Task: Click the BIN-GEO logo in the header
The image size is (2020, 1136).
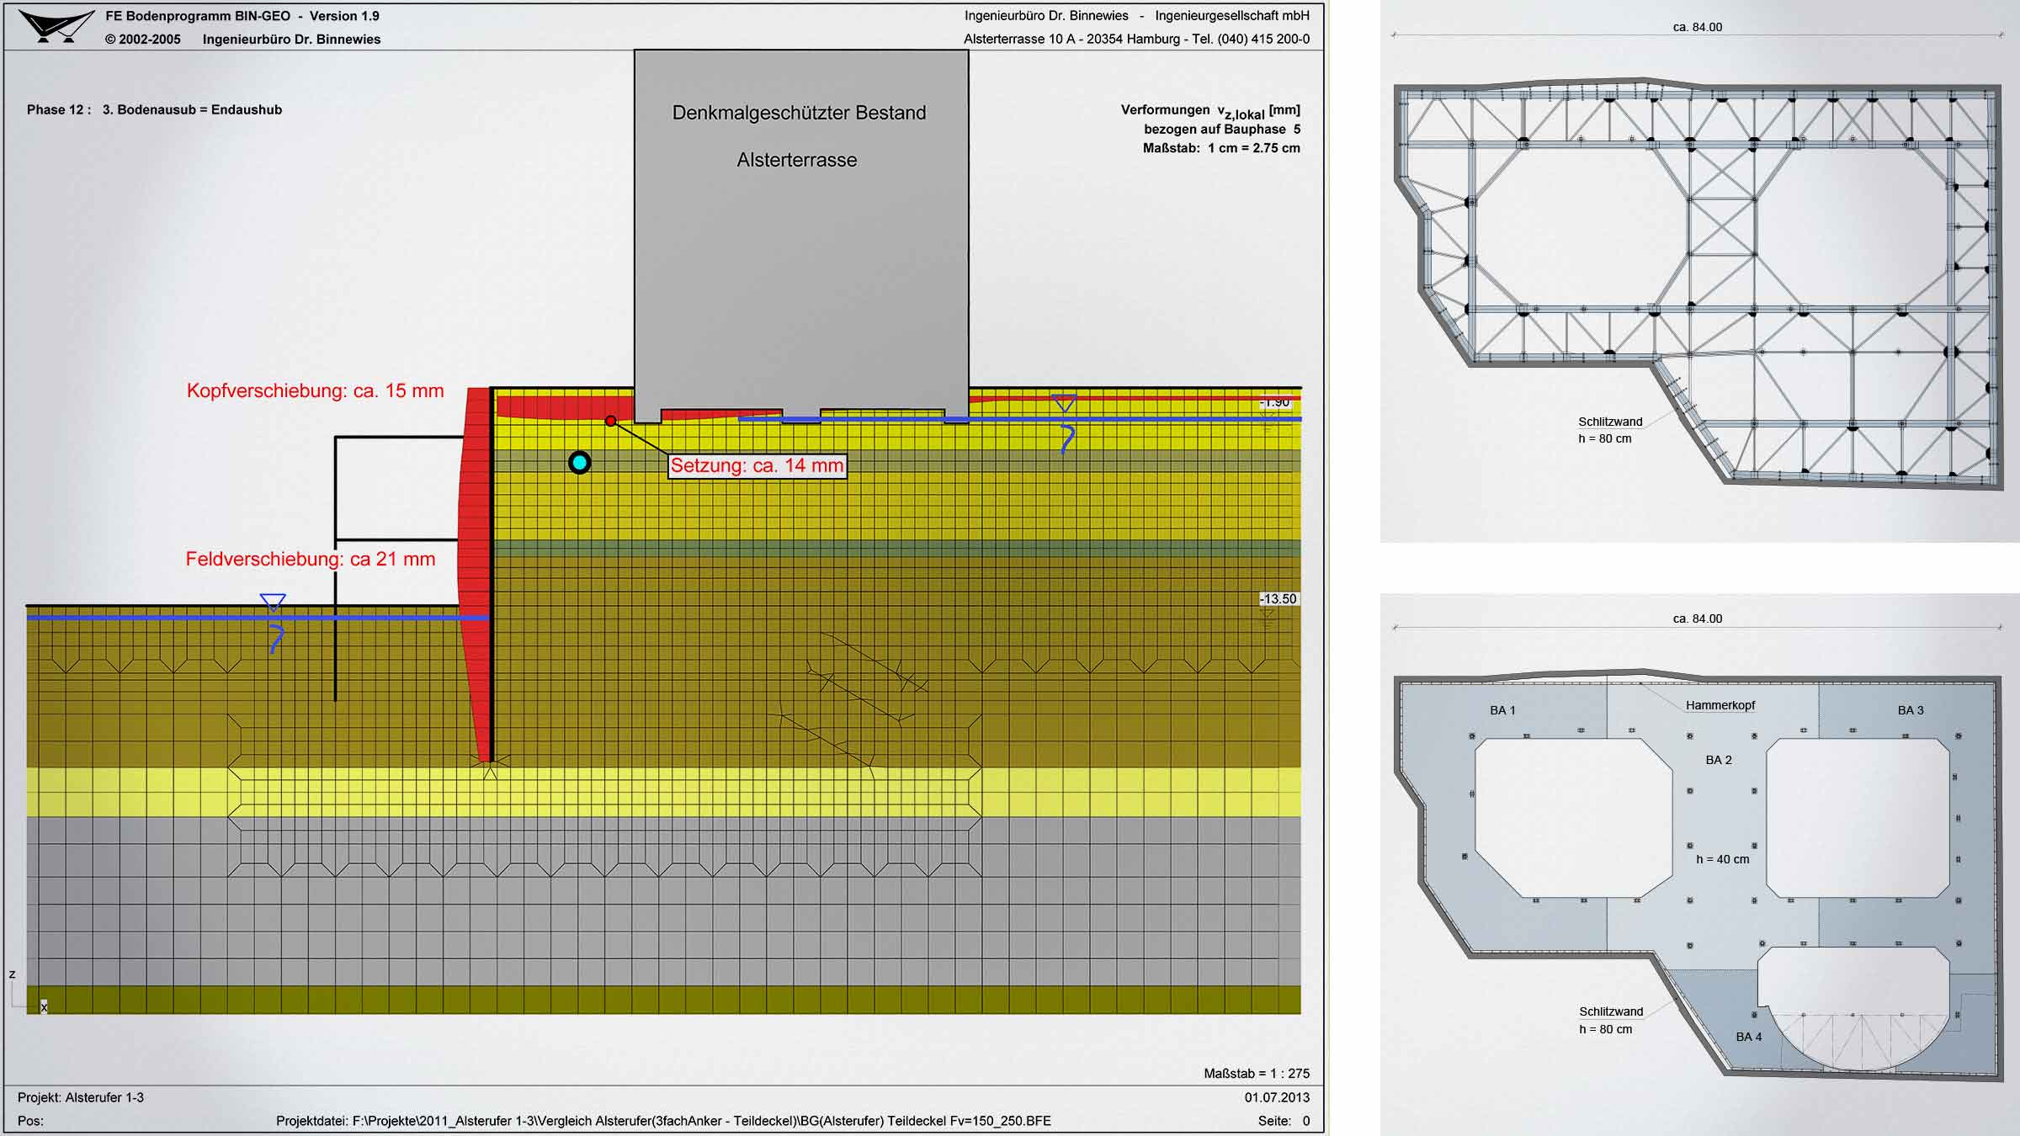Action: coord(56,25)
